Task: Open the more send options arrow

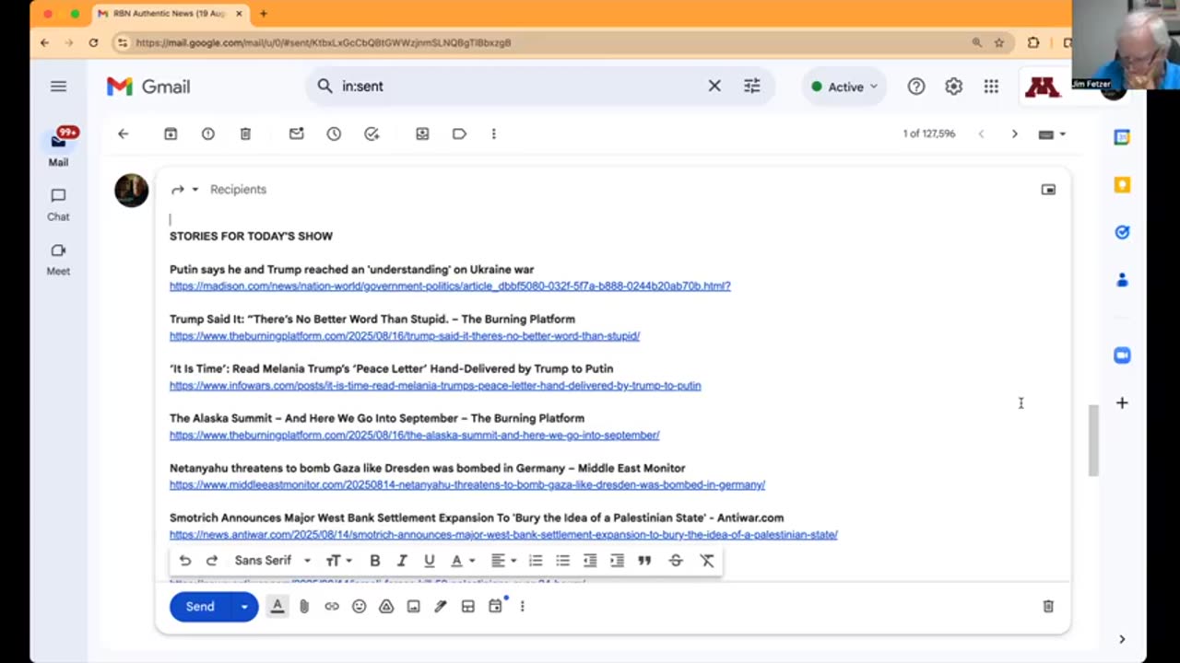Action: tap(244, 606)
